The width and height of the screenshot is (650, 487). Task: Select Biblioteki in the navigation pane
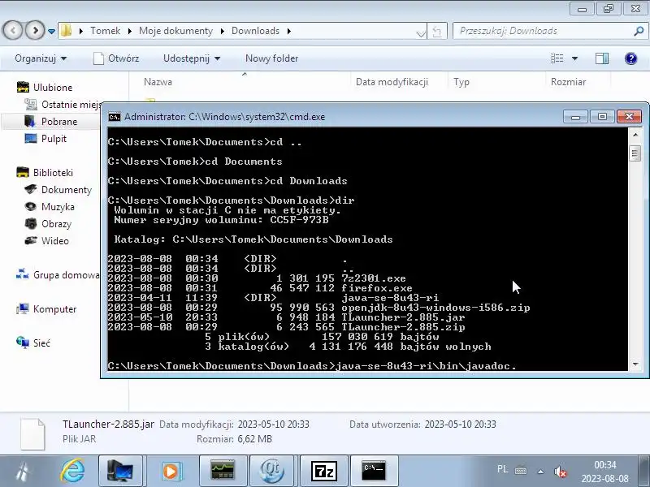pyautogui.click(x=45, y=172)
